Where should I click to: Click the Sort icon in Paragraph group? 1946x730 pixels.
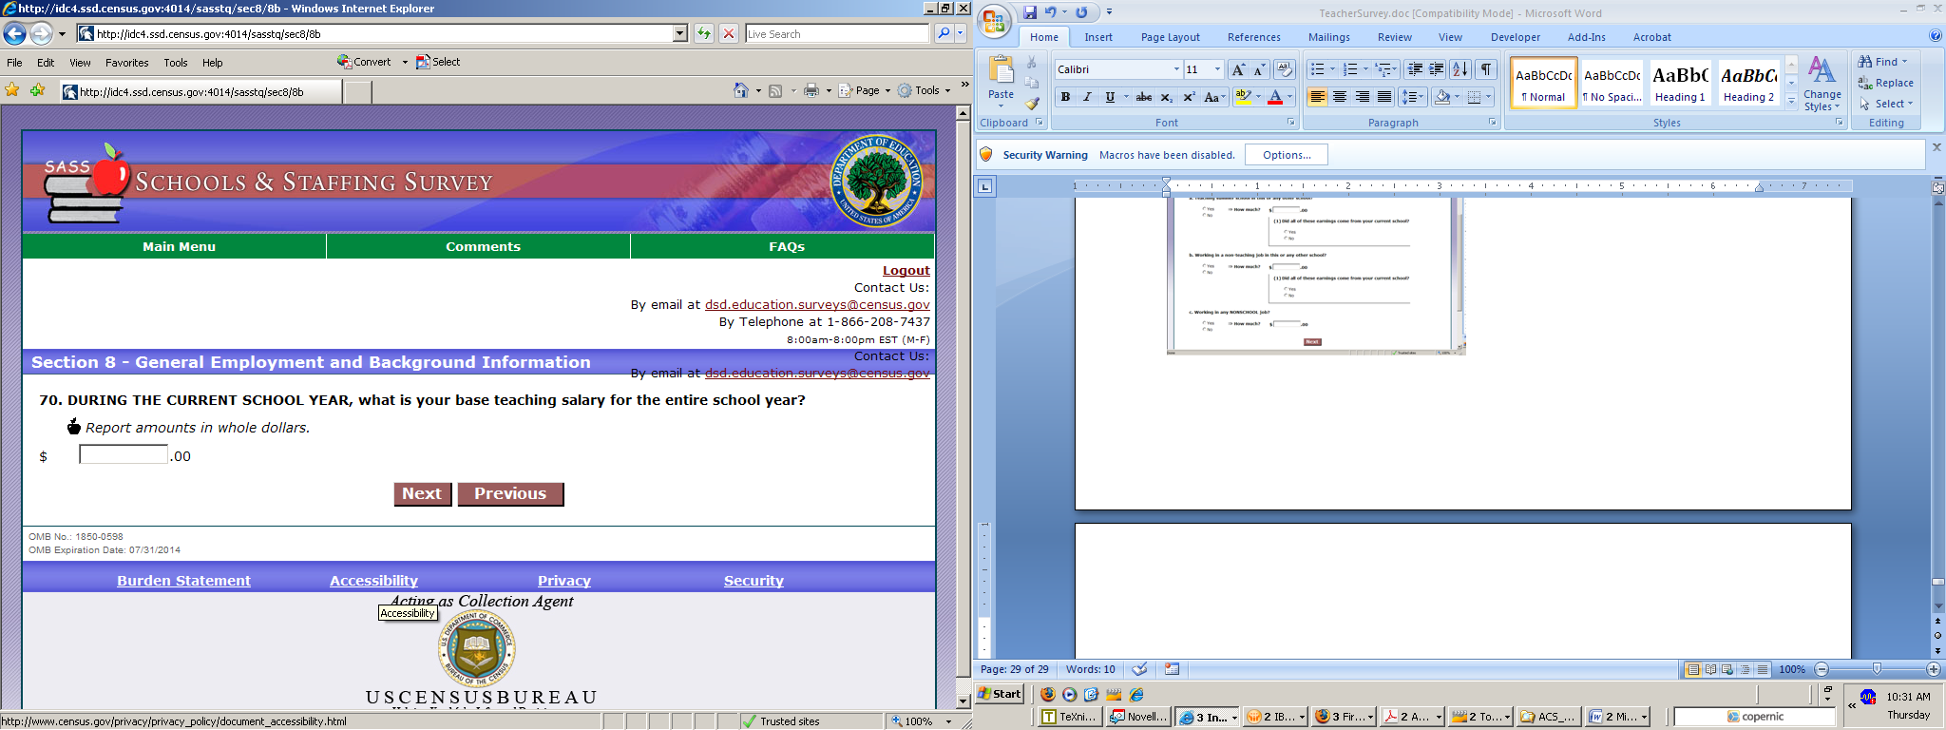coord(1460,69)
